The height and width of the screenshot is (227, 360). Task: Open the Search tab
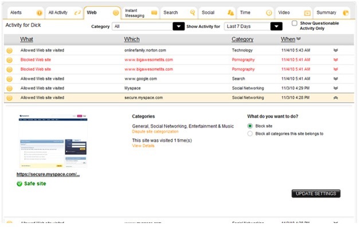179,13
